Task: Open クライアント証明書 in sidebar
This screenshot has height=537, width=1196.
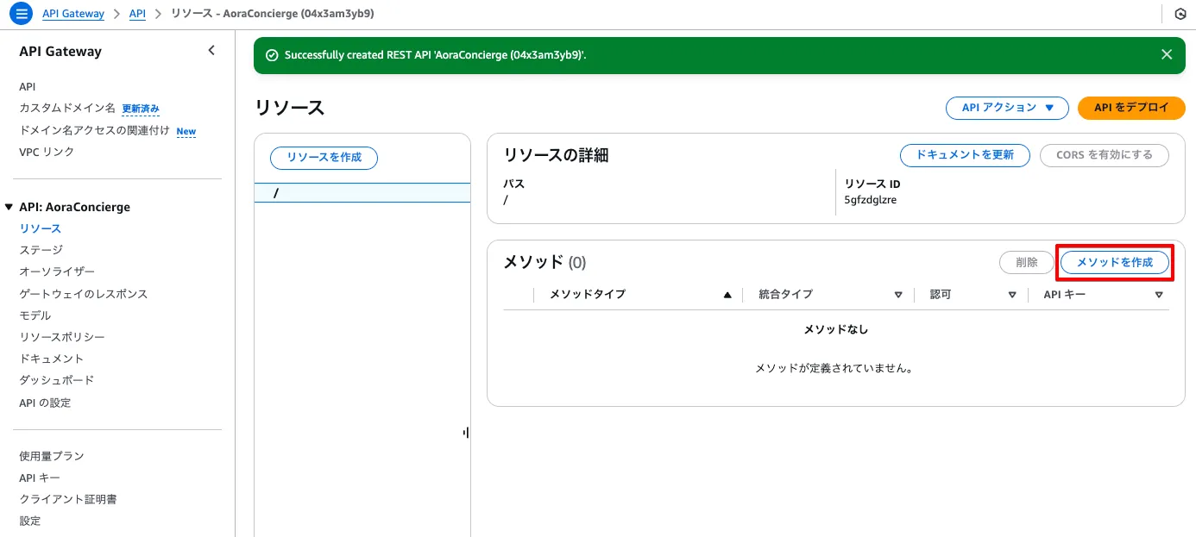Action: click(68, 499)
